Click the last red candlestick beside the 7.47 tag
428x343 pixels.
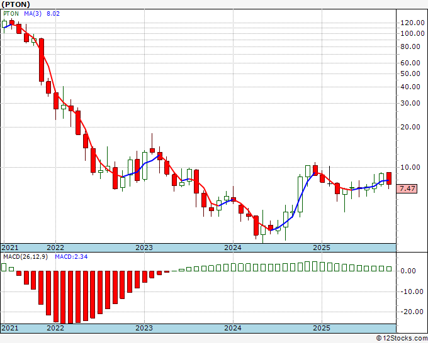(x=389, y=178)
